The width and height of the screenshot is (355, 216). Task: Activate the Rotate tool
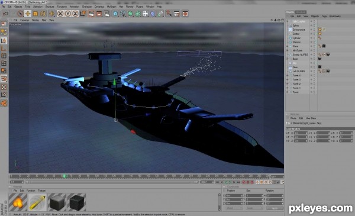[43, 14]
